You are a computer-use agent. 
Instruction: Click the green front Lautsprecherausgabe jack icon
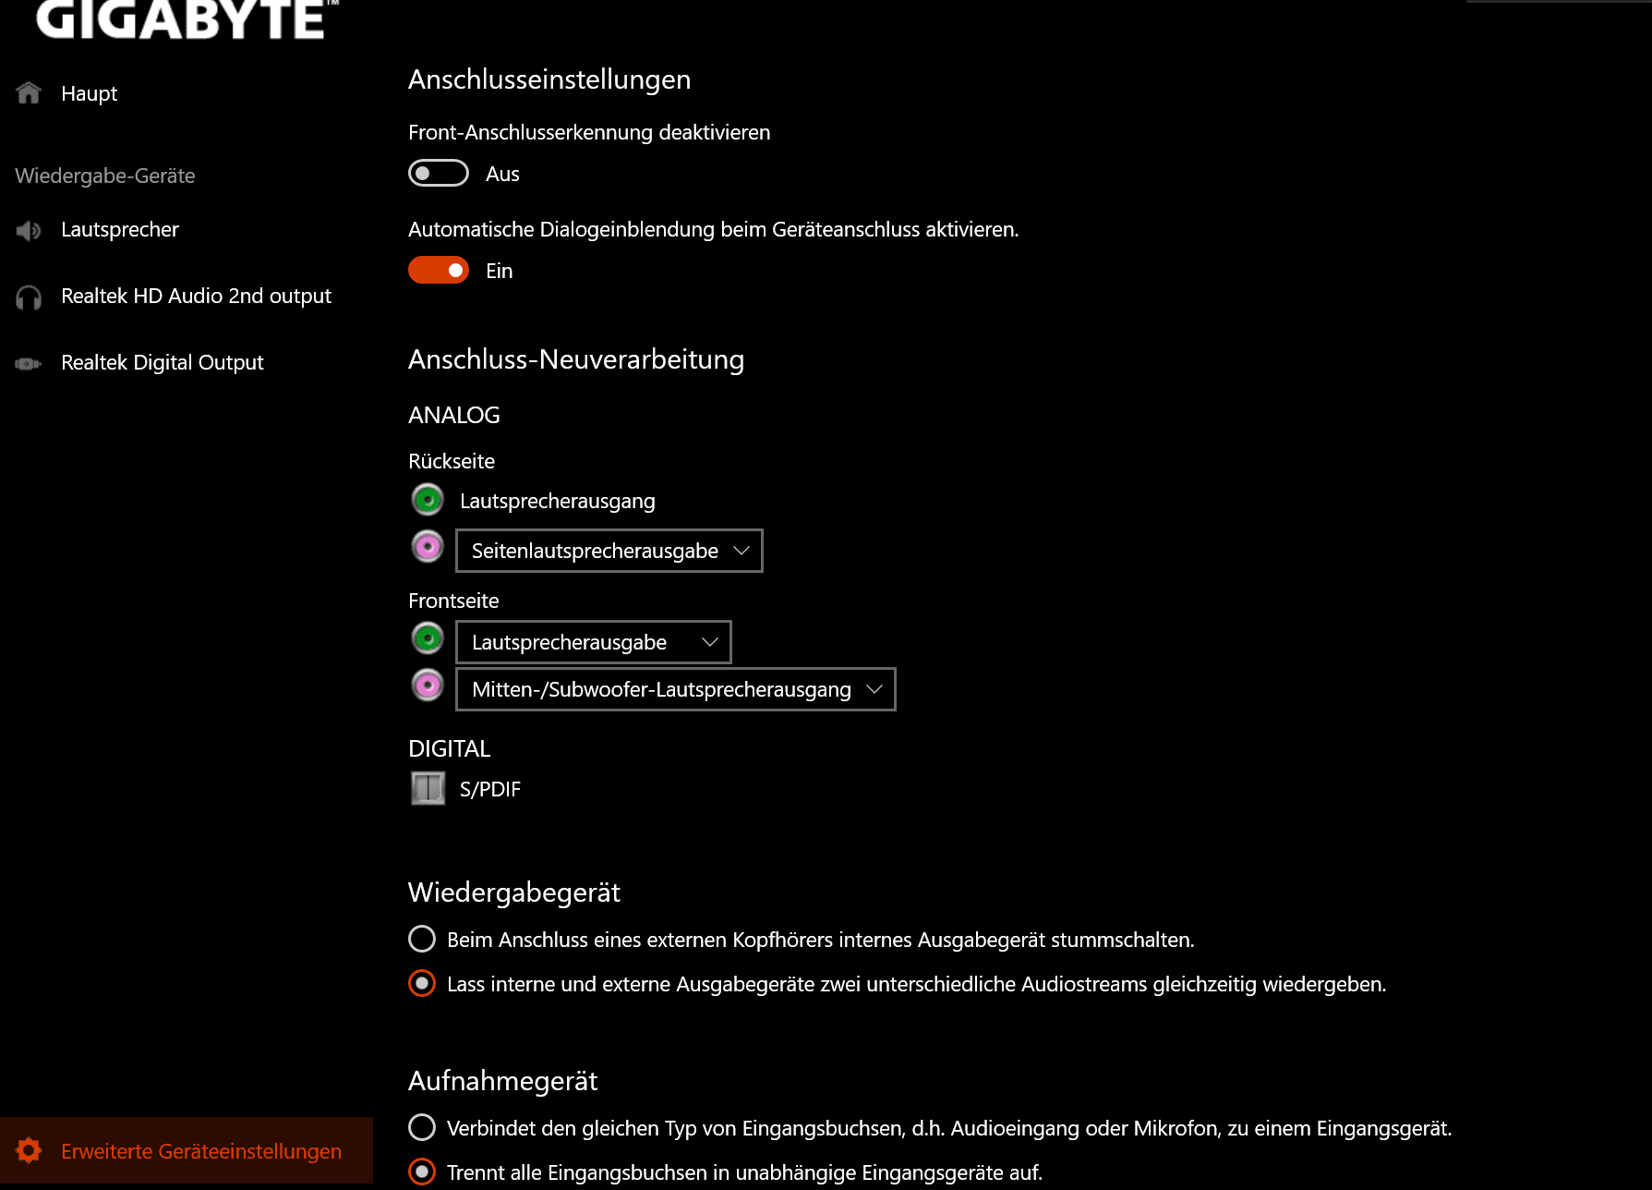pos(428,638)
